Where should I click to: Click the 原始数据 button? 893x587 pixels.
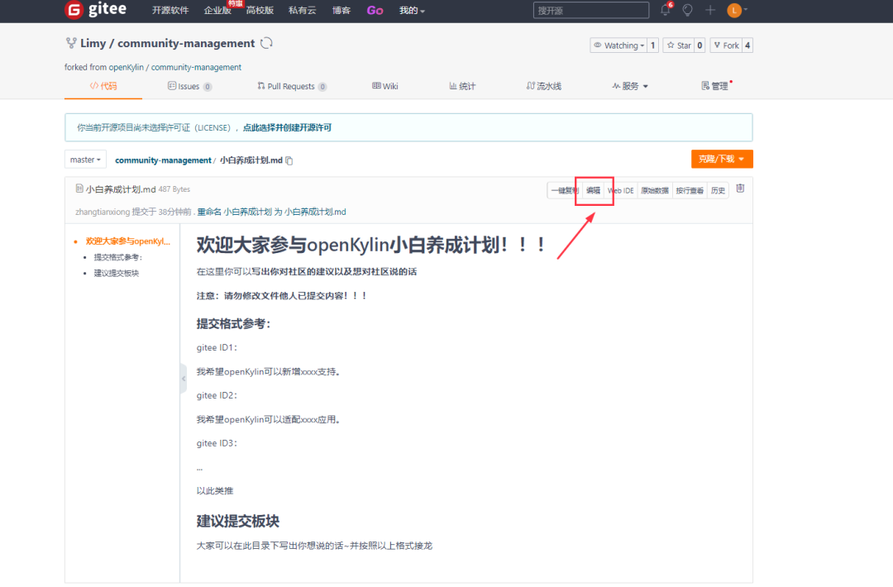[x=655, y=190]
